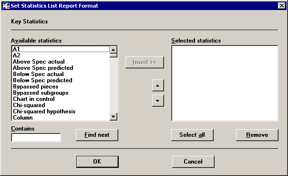Screen dimensions: 288x176
Task: Click the Find next button
Action: [97, 135]
